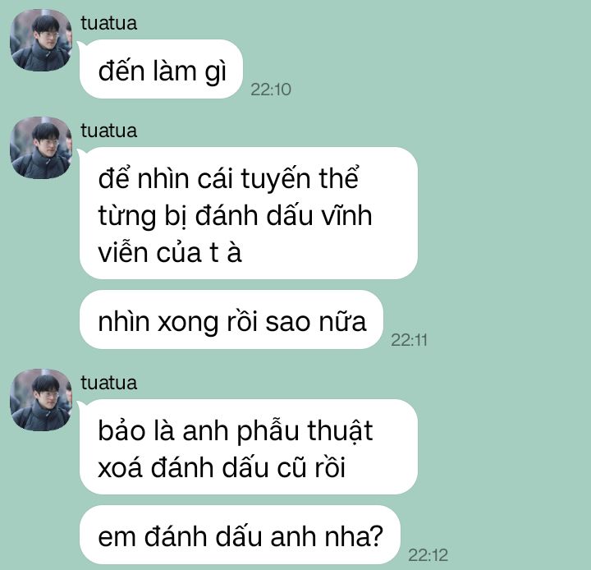This screenshot has height=570, width=591.
Task: Click the tuatua name above 'bảo là anh phẫu thuật'
Action: coord(108,383)
